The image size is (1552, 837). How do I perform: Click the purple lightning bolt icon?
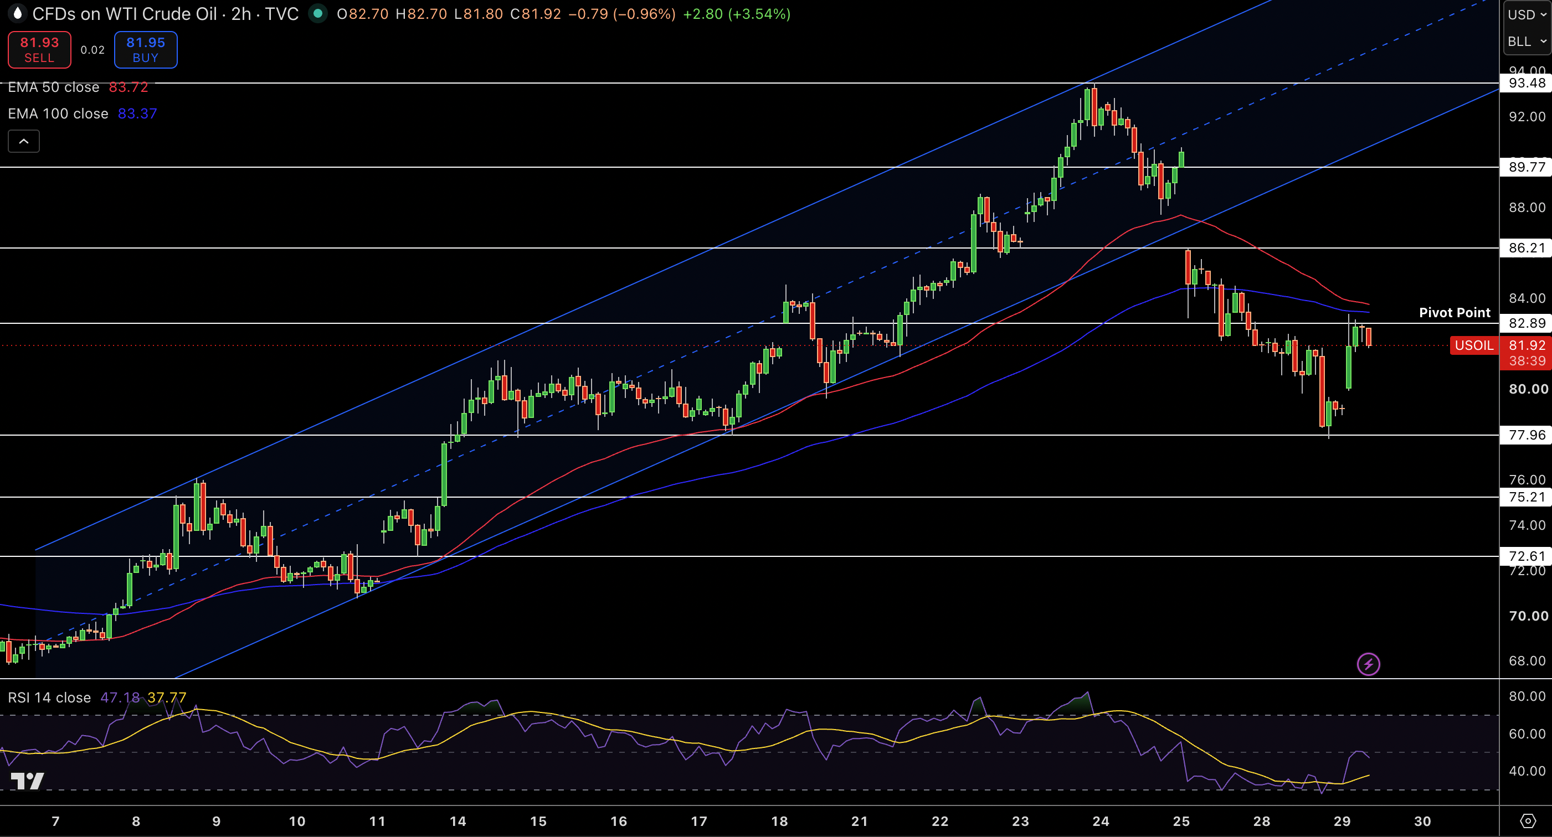point(1368,664)
